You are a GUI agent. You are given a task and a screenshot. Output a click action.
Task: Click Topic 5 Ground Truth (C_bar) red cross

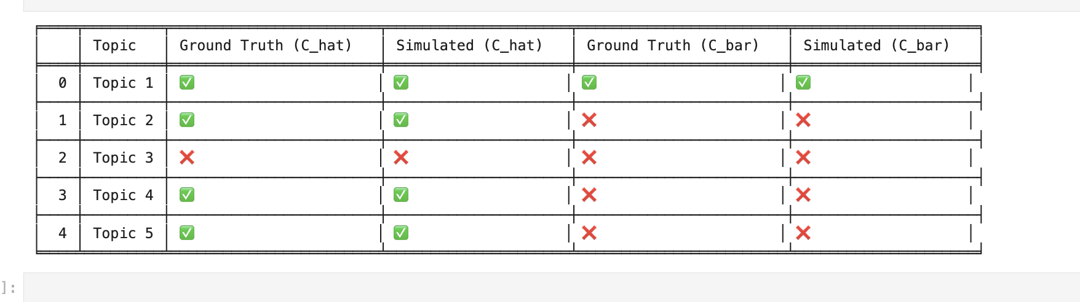589,233
